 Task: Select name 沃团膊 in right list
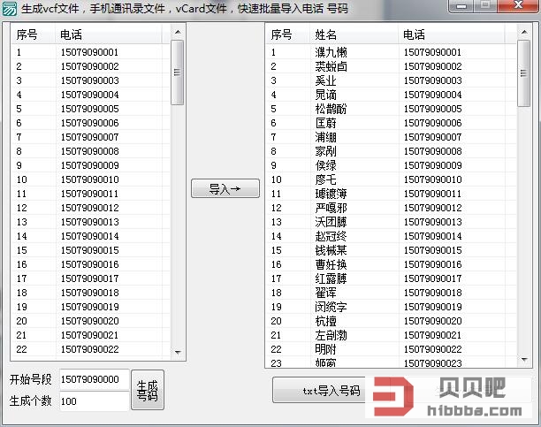click(331, 222)
